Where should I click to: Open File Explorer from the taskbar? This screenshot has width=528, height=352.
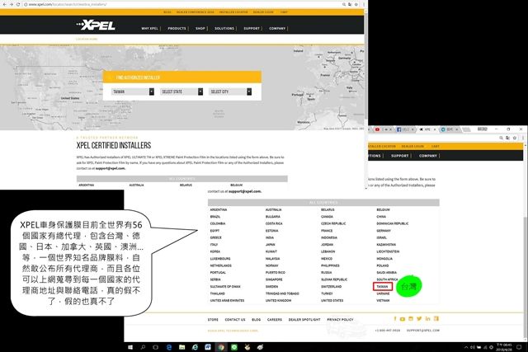[181, 347]
